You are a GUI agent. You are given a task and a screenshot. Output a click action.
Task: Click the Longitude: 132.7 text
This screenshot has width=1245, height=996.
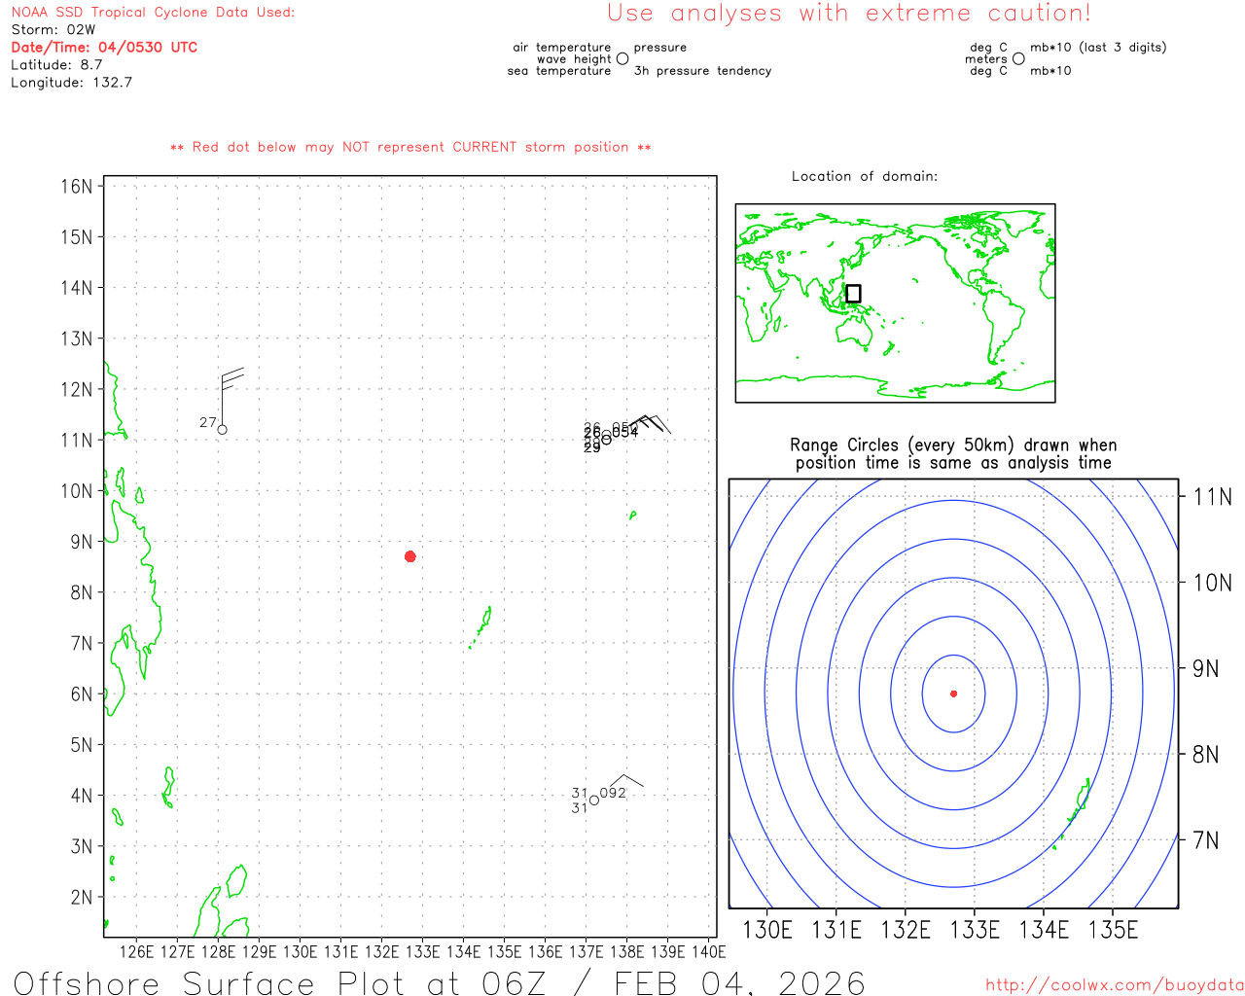[x=71, y=82]
